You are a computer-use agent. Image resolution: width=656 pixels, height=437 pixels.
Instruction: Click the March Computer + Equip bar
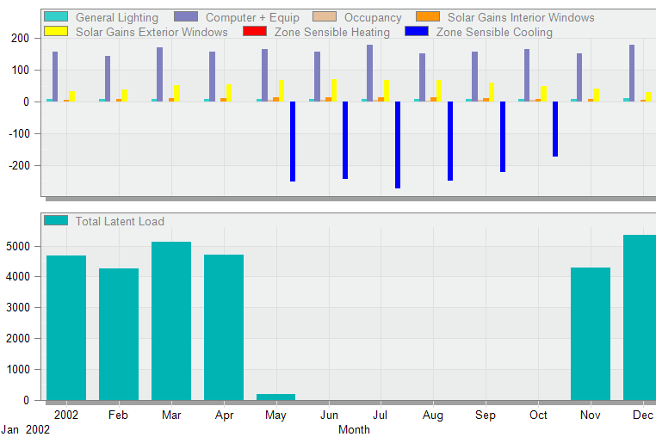pyautogui.click(x=159, y=75)
